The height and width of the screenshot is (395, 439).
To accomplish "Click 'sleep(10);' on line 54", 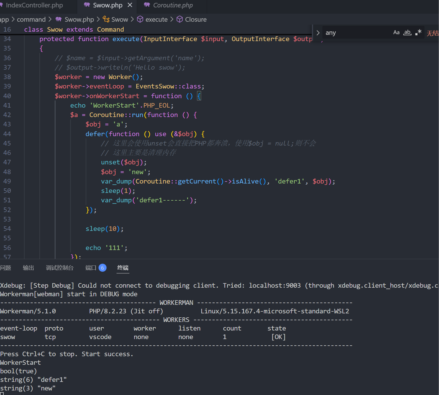I will click(105, 229).
